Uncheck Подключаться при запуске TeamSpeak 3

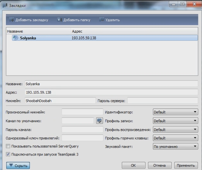coord(8,154)
